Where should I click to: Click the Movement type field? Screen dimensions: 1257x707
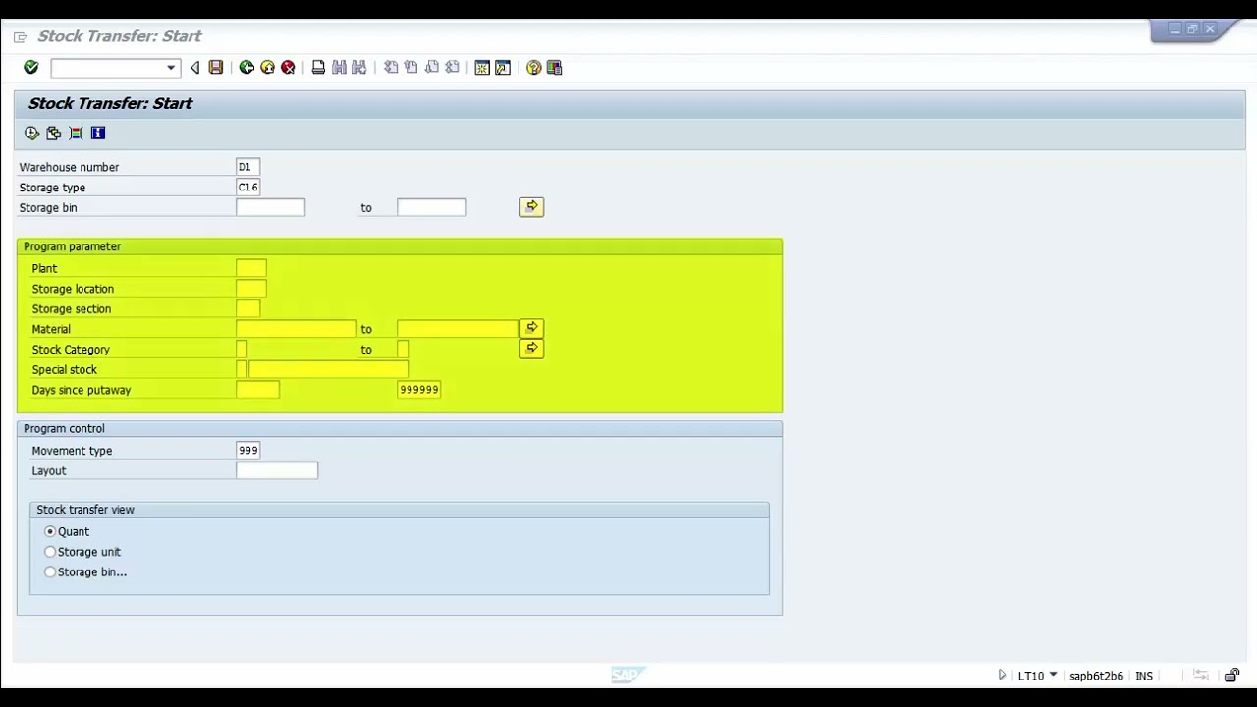click(247, 450)
